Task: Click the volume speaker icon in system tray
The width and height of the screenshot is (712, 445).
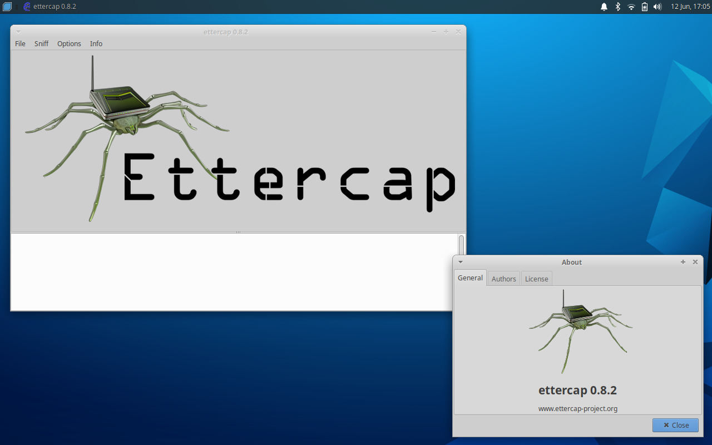Action: pyautogui.click(x=657, y=7)
